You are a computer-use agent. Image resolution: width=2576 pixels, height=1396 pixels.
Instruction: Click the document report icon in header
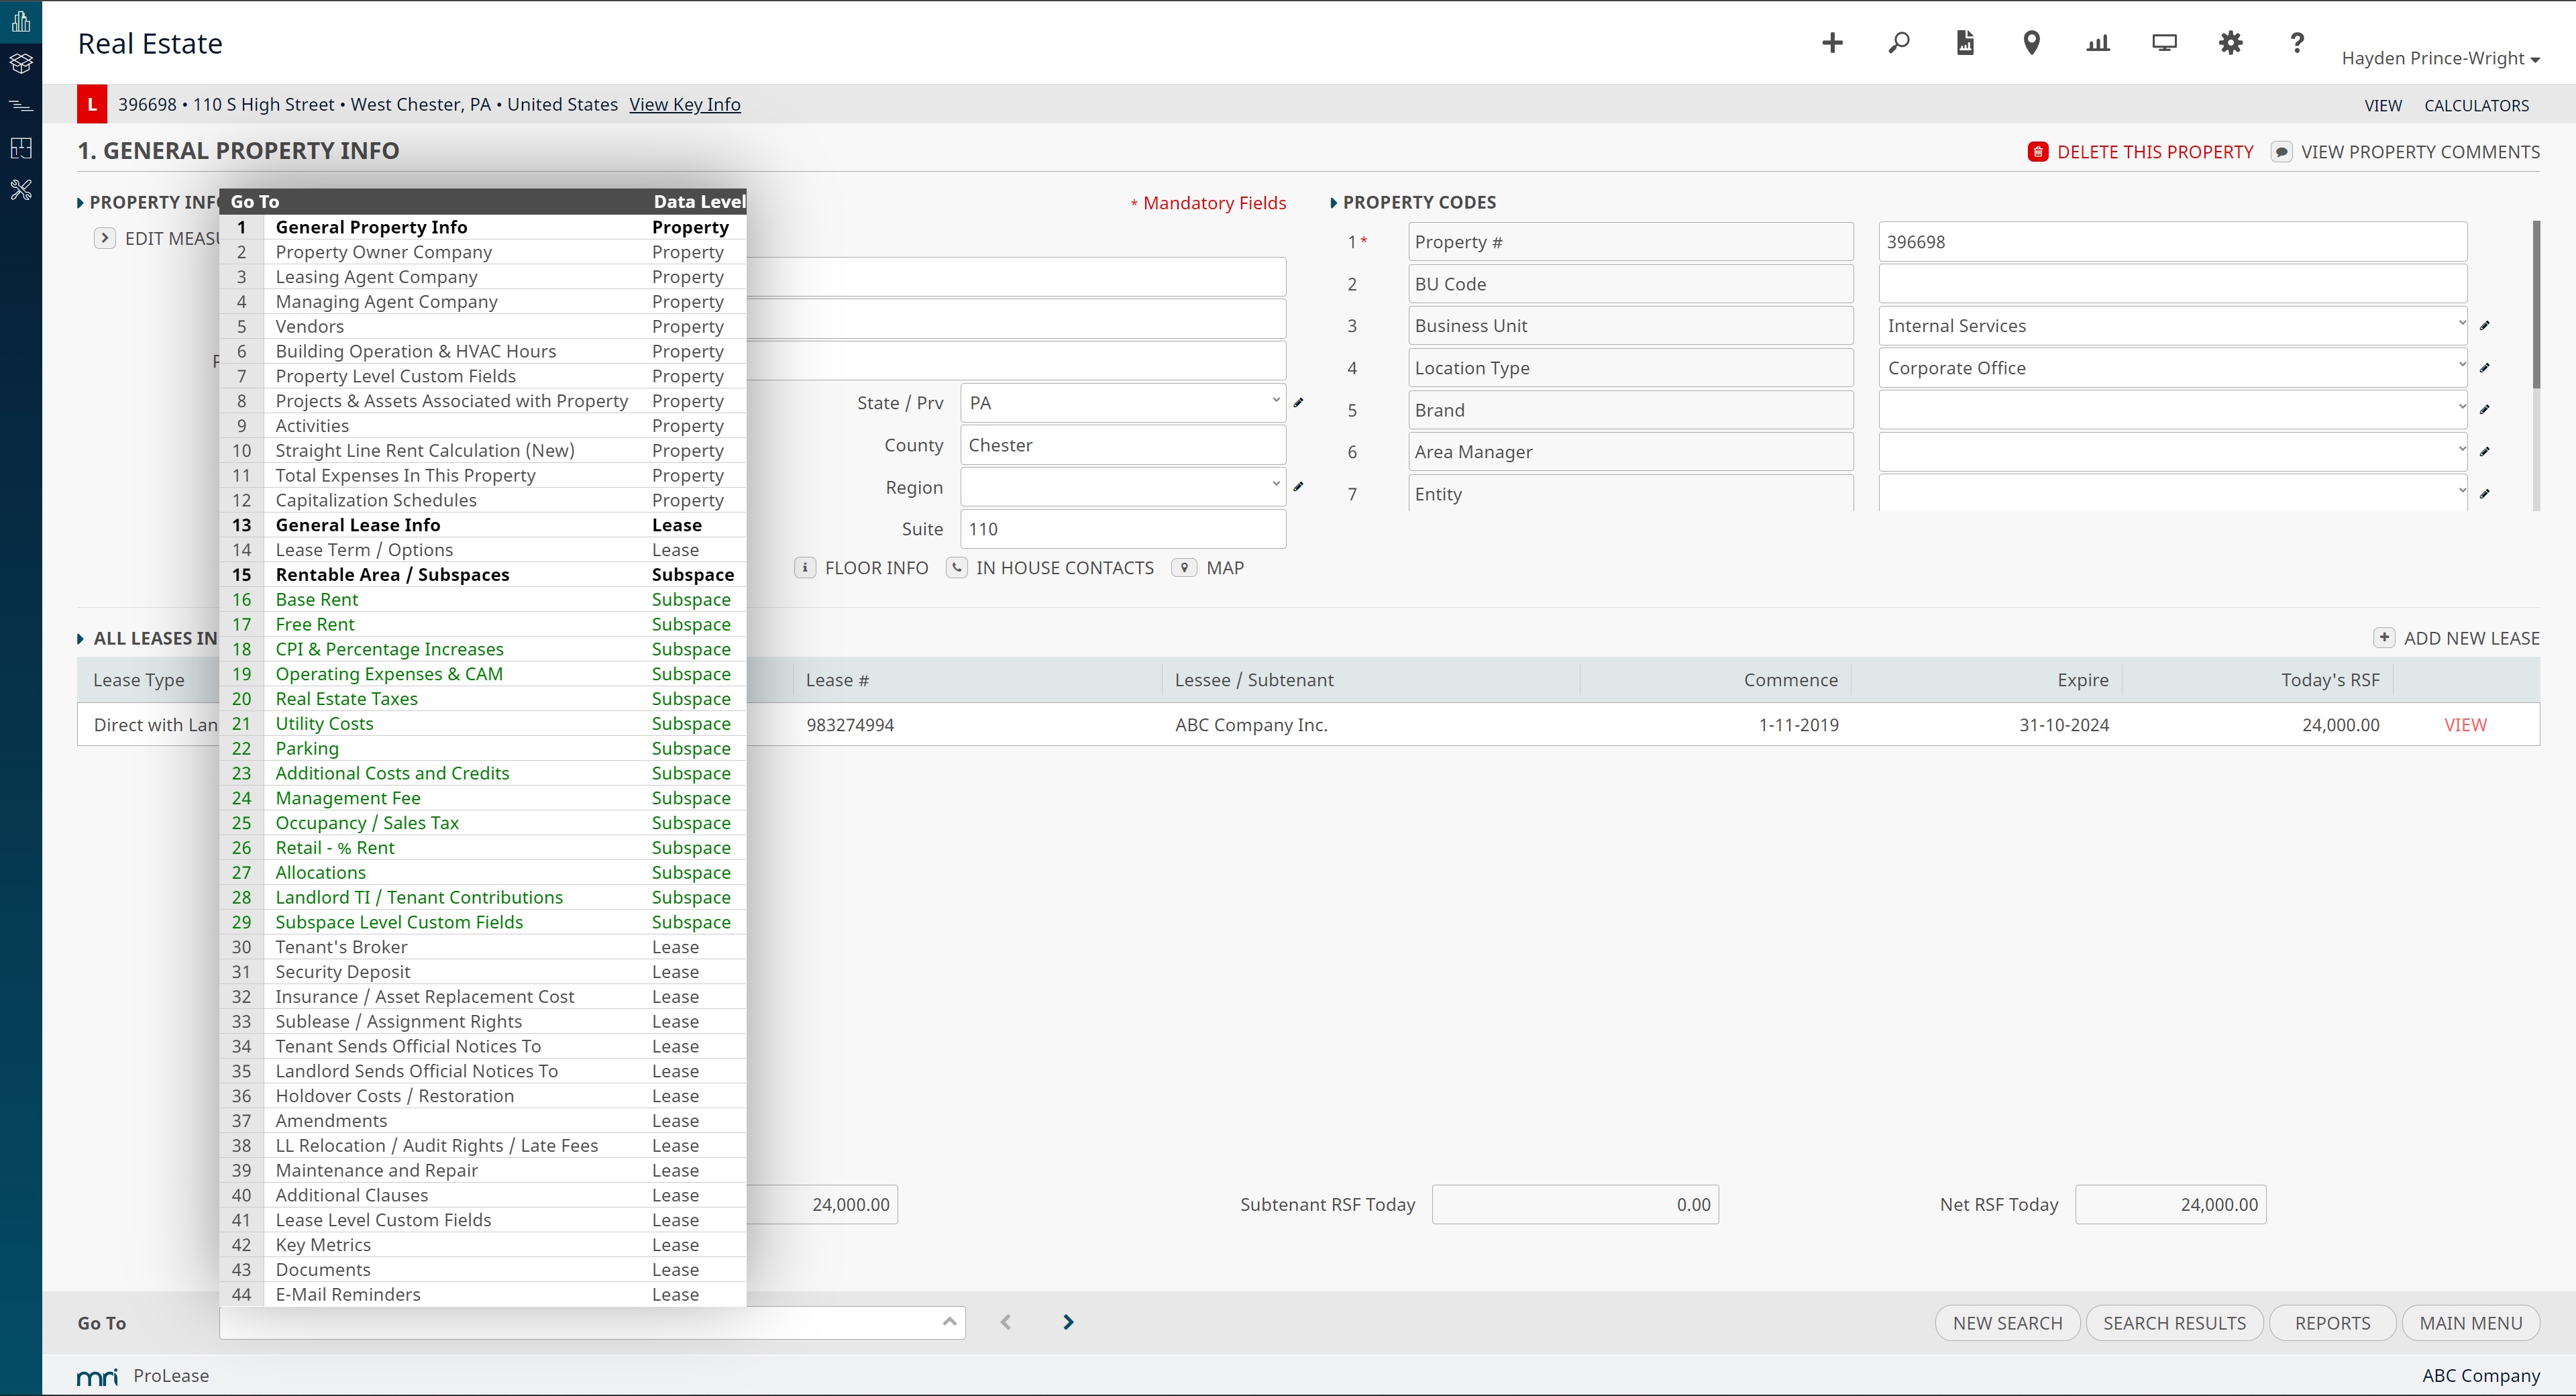(x=1965, y=43)
